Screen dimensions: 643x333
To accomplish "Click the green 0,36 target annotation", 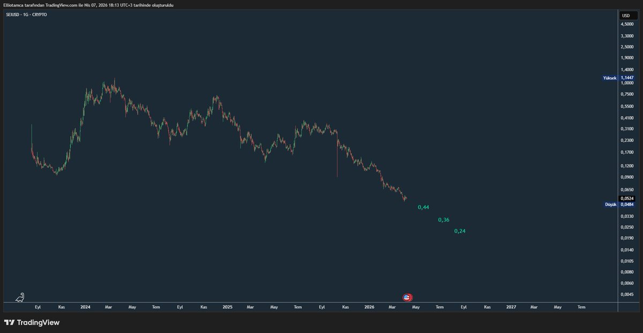I will click(444, 220).
